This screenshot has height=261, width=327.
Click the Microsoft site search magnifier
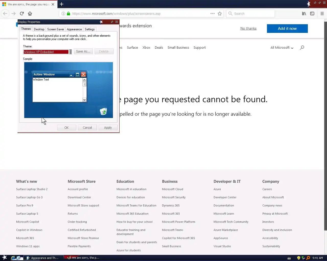click(x=302, y=47)
